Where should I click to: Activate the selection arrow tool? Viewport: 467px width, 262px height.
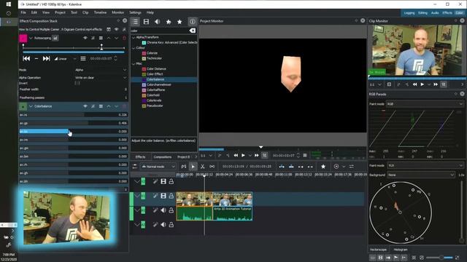(193, 167)
